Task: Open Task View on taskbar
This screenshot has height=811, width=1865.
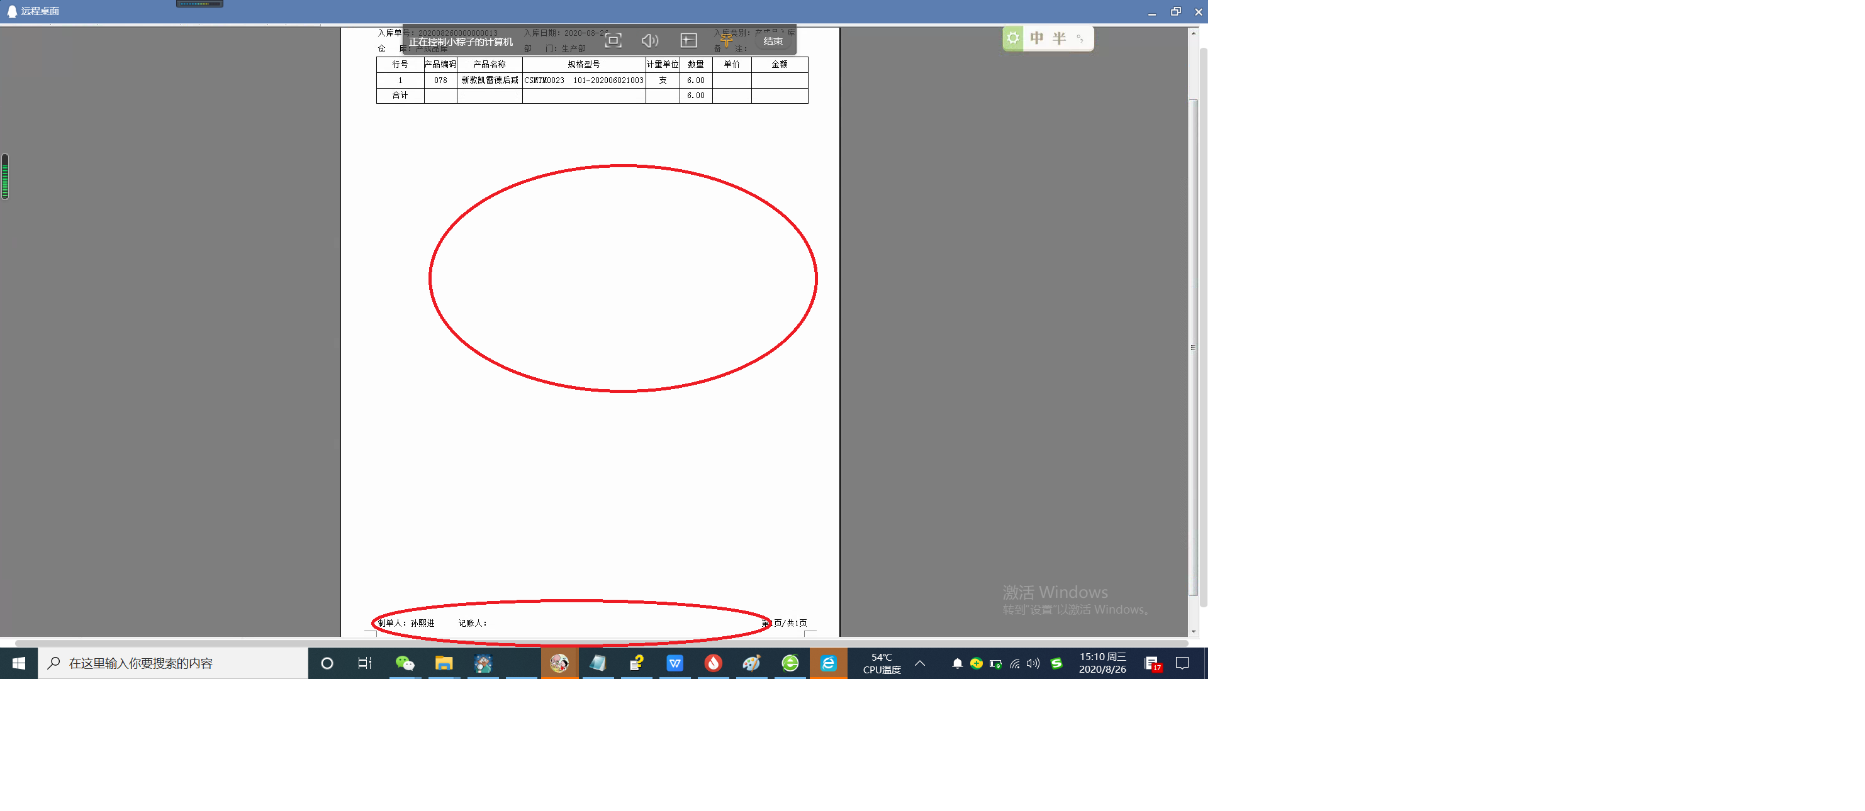Action: click(364, 663)
